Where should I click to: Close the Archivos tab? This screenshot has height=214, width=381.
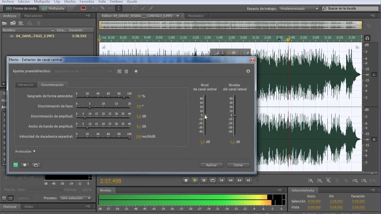19,16
